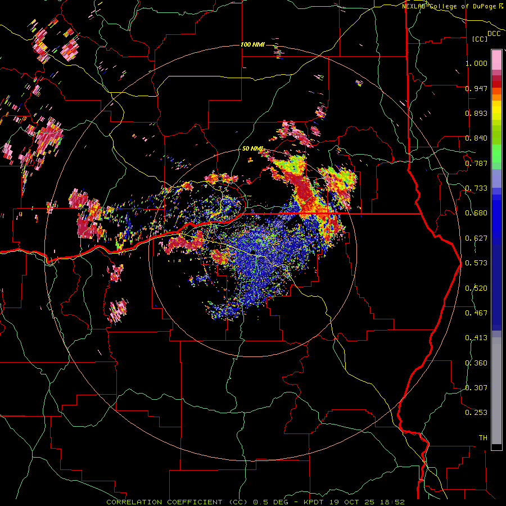The image size is (506, 506).
Task: Select the 0.947 scale value
Action: pos(476,88)
